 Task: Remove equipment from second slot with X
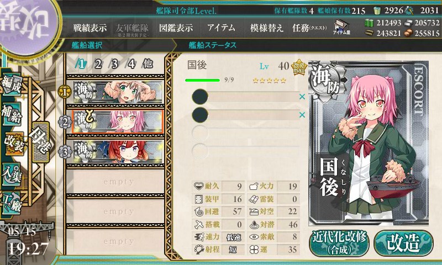[302, 115]
